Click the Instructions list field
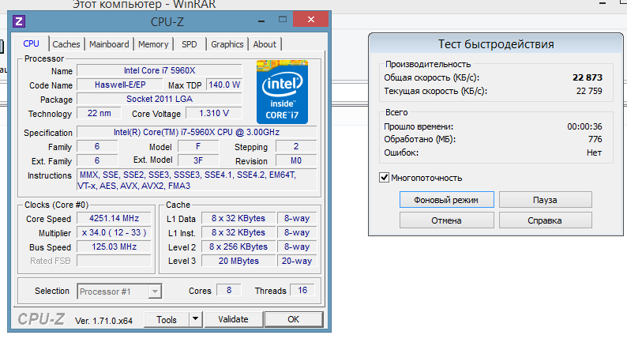This screenshot has width=627, height=350. coord(197,180)
